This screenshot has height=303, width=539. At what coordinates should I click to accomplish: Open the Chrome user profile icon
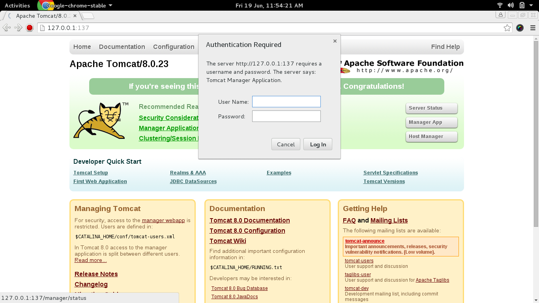500,15
